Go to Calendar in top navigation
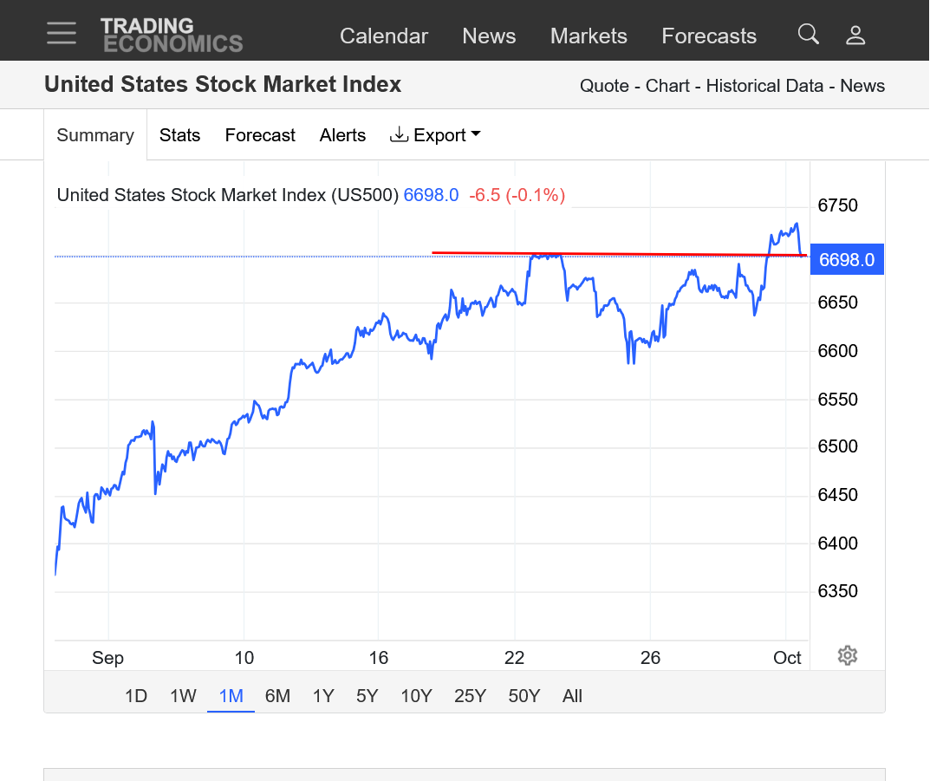Screen dimensions: 930x781 (x=383, y=36)
